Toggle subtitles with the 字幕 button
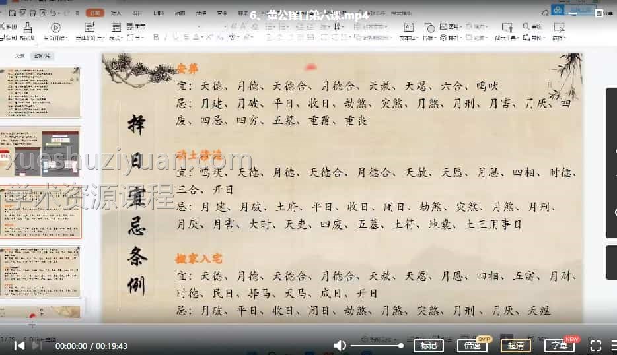617x355 pixels. pyautogui.click(x=559, y=345)
